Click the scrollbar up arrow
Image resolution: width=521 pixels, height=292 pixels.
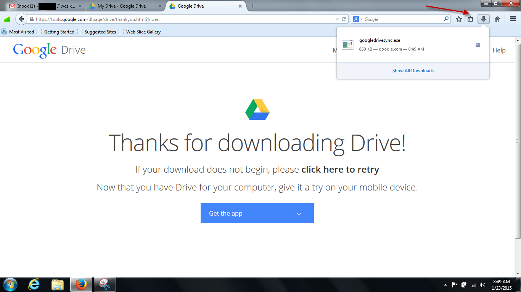(x=518, y=40)
